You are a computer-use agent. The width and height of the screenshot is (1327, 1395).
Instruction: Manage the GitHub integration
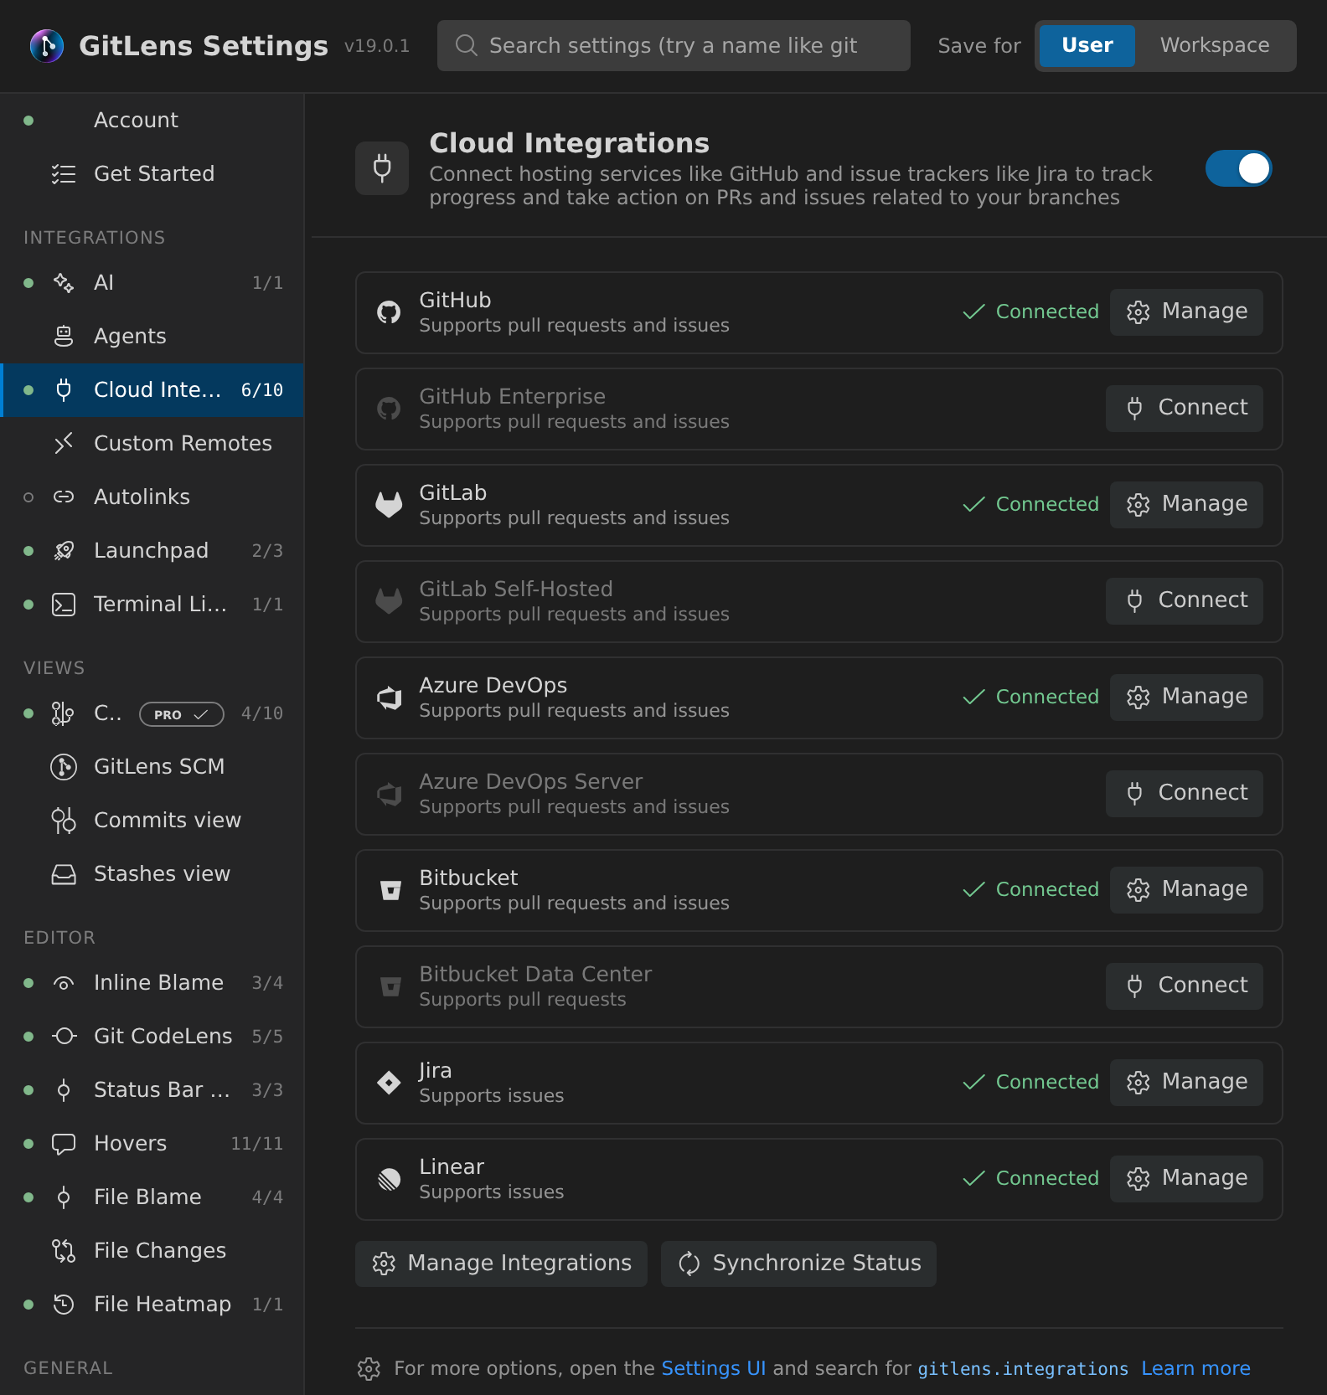[1186, 312]
